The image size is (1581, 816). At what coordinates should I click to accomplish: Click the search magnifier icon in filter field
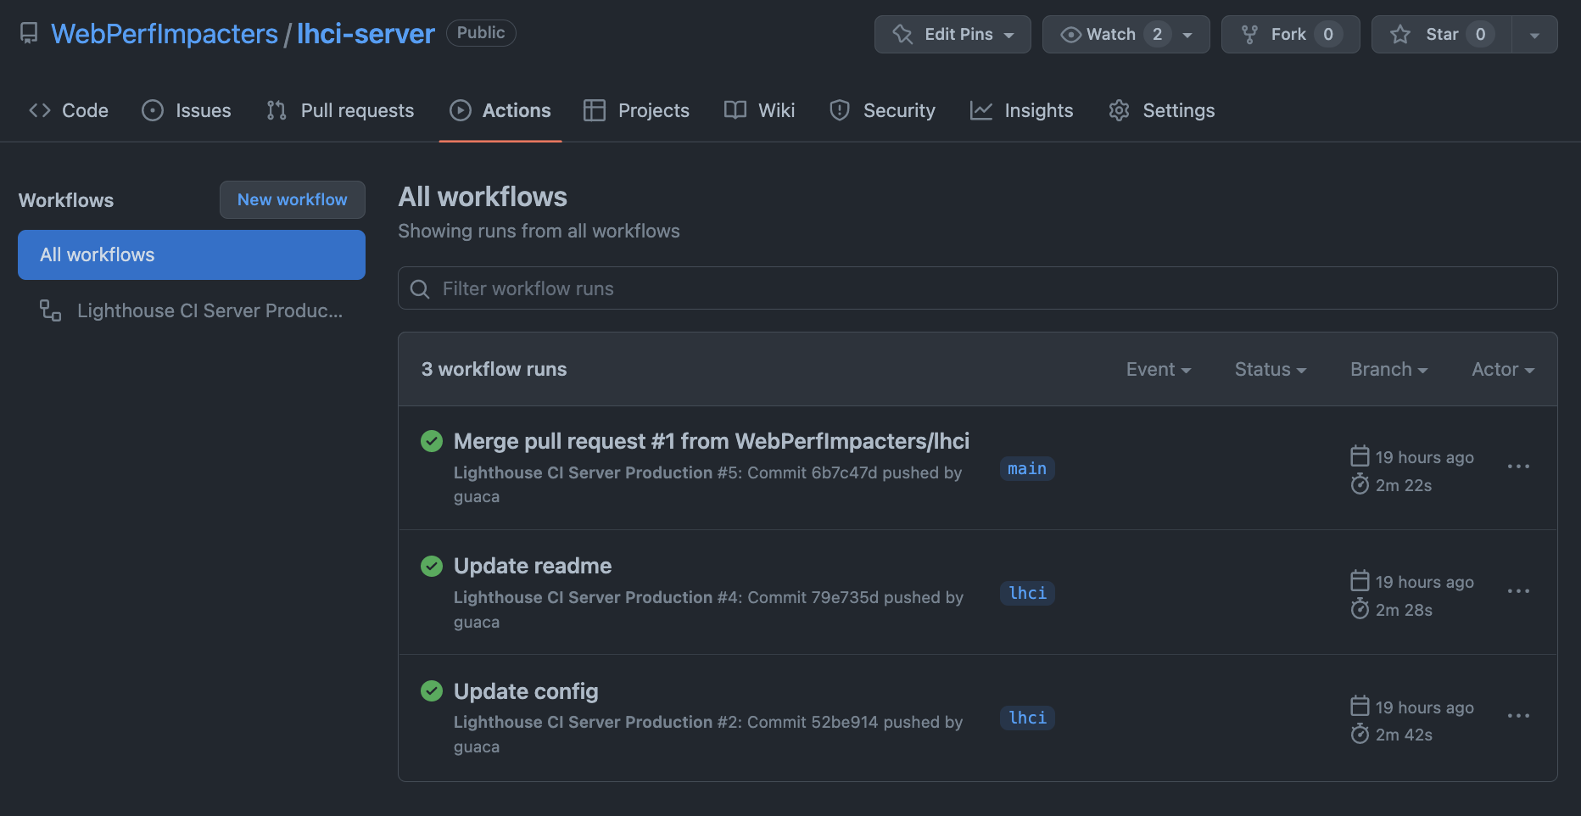click(420, 289)
